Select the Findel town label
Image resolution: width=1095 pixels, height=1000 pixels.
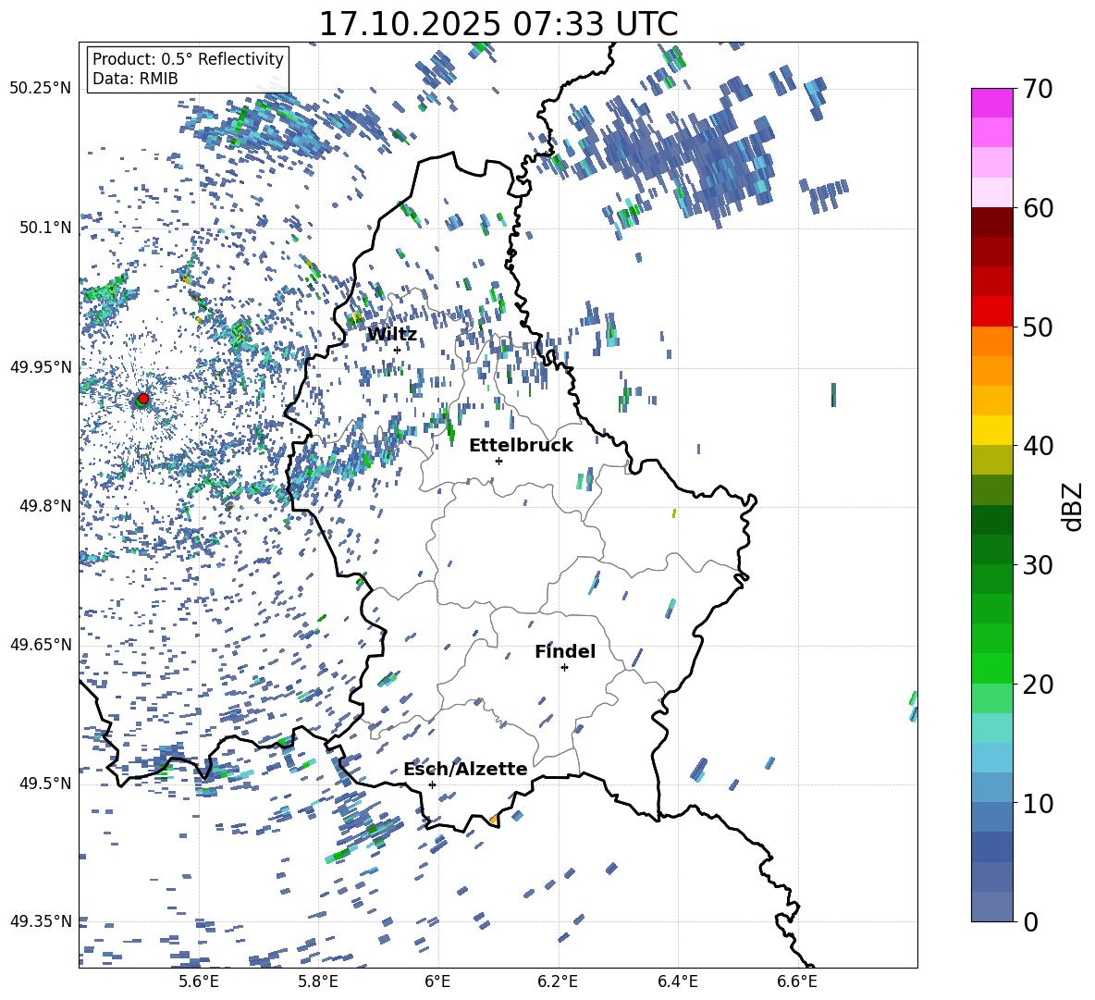pos(565,651)
